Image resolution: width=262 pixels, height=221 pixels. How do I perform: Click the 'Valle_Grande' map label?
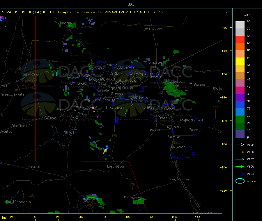(87, 107)
